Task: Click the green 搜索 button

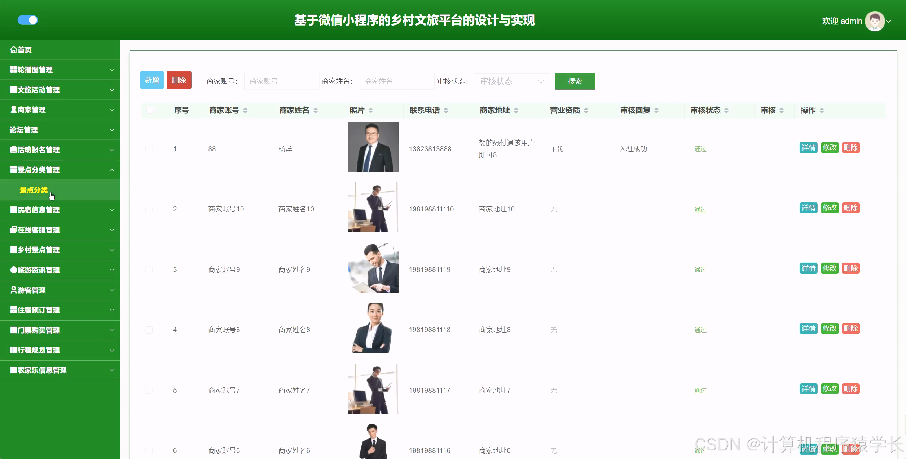Action: 575,81
